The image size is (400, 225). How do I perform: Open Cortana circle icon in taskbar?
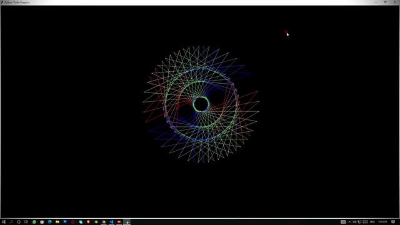[19, 222]
